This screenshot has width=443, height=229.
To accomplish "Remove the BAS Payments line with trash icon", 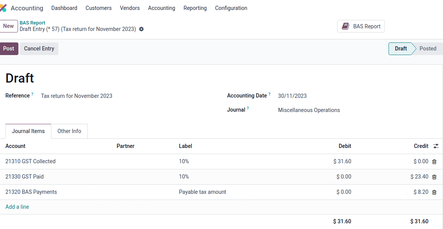I will [434, 192].
